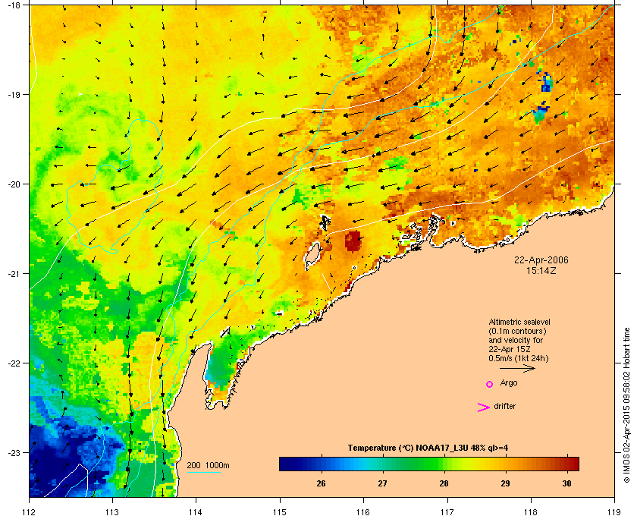The width and height of the screenshot is (637, 516).
Task: Click the "15:14Z" time label
Action: tap(541, 270)
